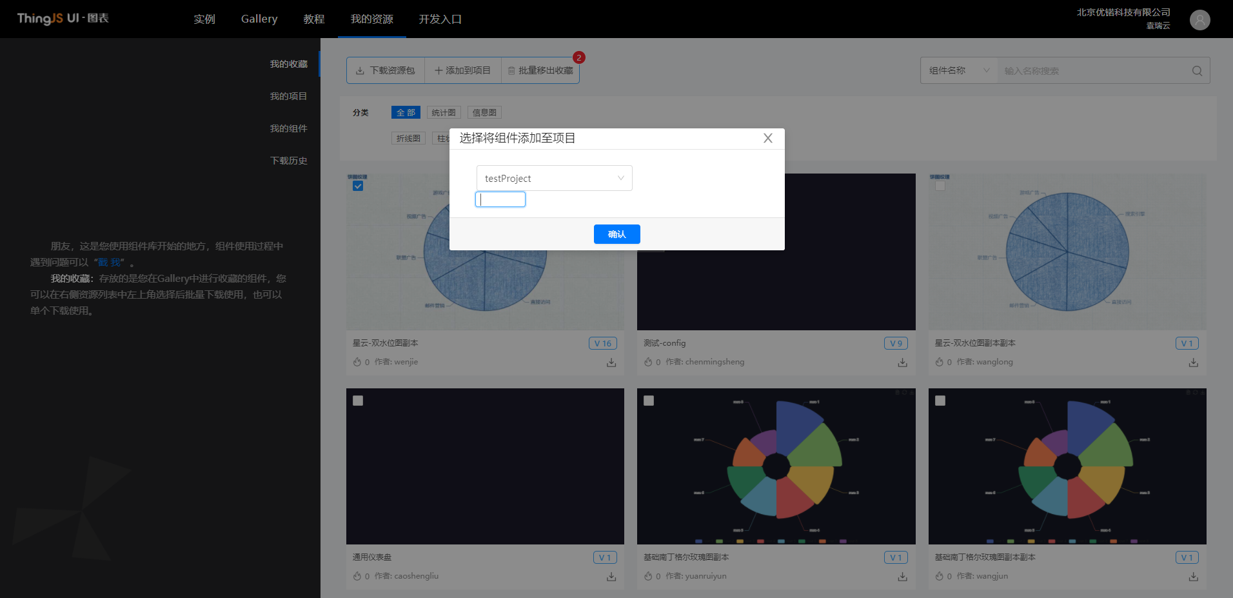Download 基础南丁格尔玫瑰图副本副本 by wangjun
The image size is (1233, 598).
click(1194, 577)
